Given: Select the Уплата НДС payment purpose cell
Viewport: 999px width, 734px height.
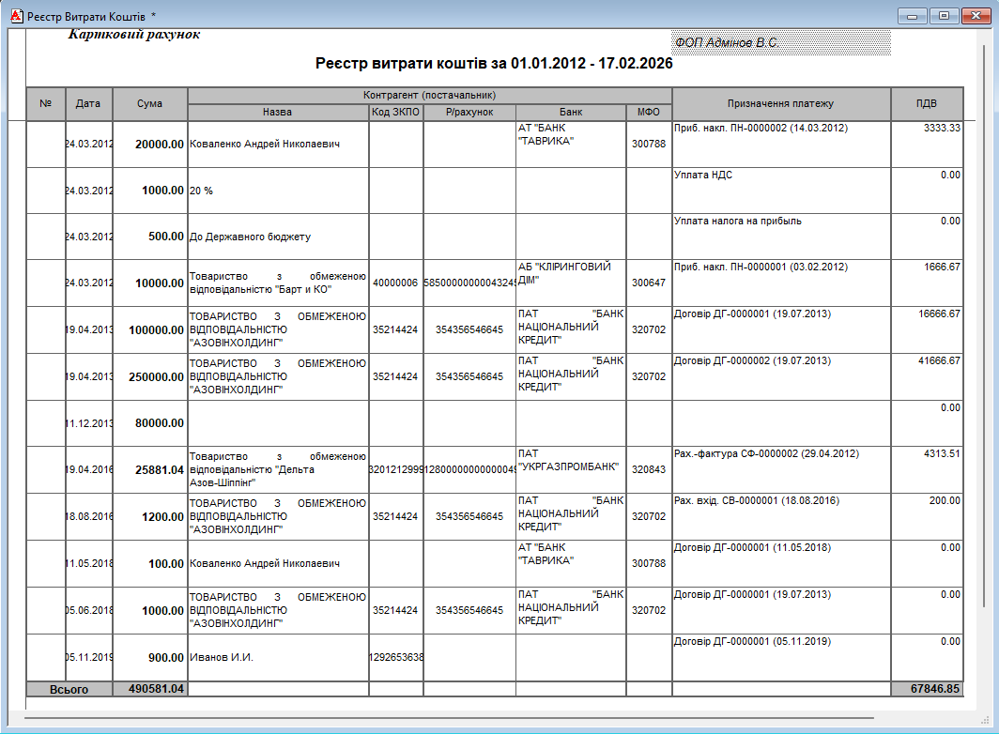Looking at the screenshot, I should pyautogui.click(x=780, y=190).
